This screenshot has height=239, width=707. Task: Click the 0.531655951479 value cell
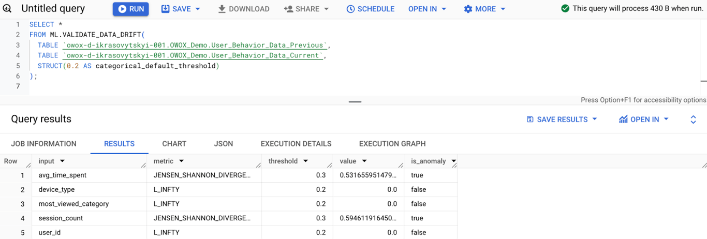coord(369,175)
